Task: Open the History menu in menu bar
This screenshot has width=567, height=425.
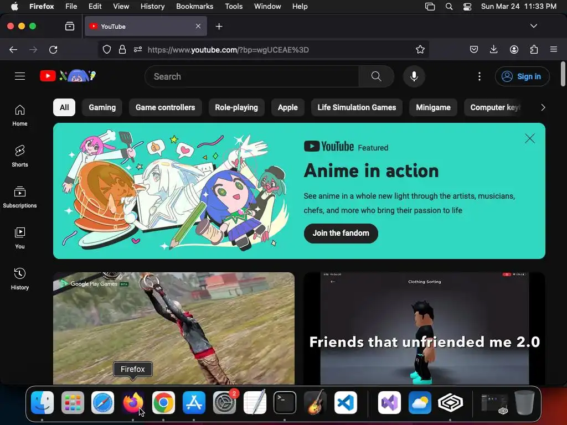Action: tap(152, 6)
